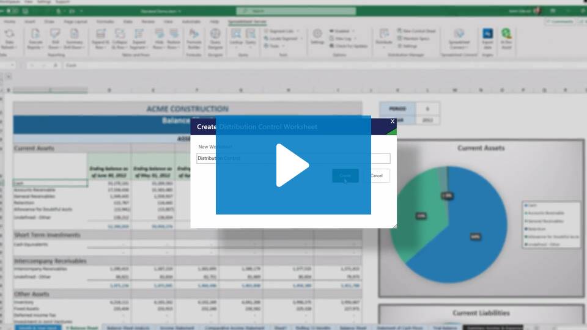Click the Spreadsheet Connect ribbon icon

click(459, 39)
